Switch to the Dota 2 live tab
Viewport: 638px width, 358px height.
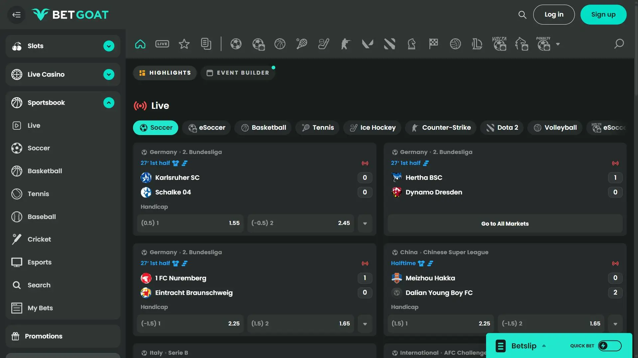pos(502,128)
